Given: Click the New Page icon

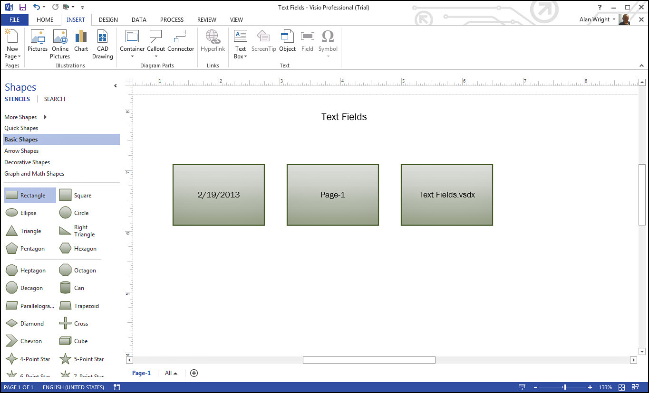Looking at the screenshot, I should [x=12, y=37].
